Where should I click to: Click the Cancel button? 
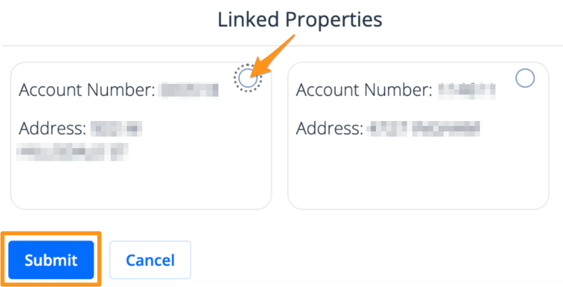coord(150,260)
